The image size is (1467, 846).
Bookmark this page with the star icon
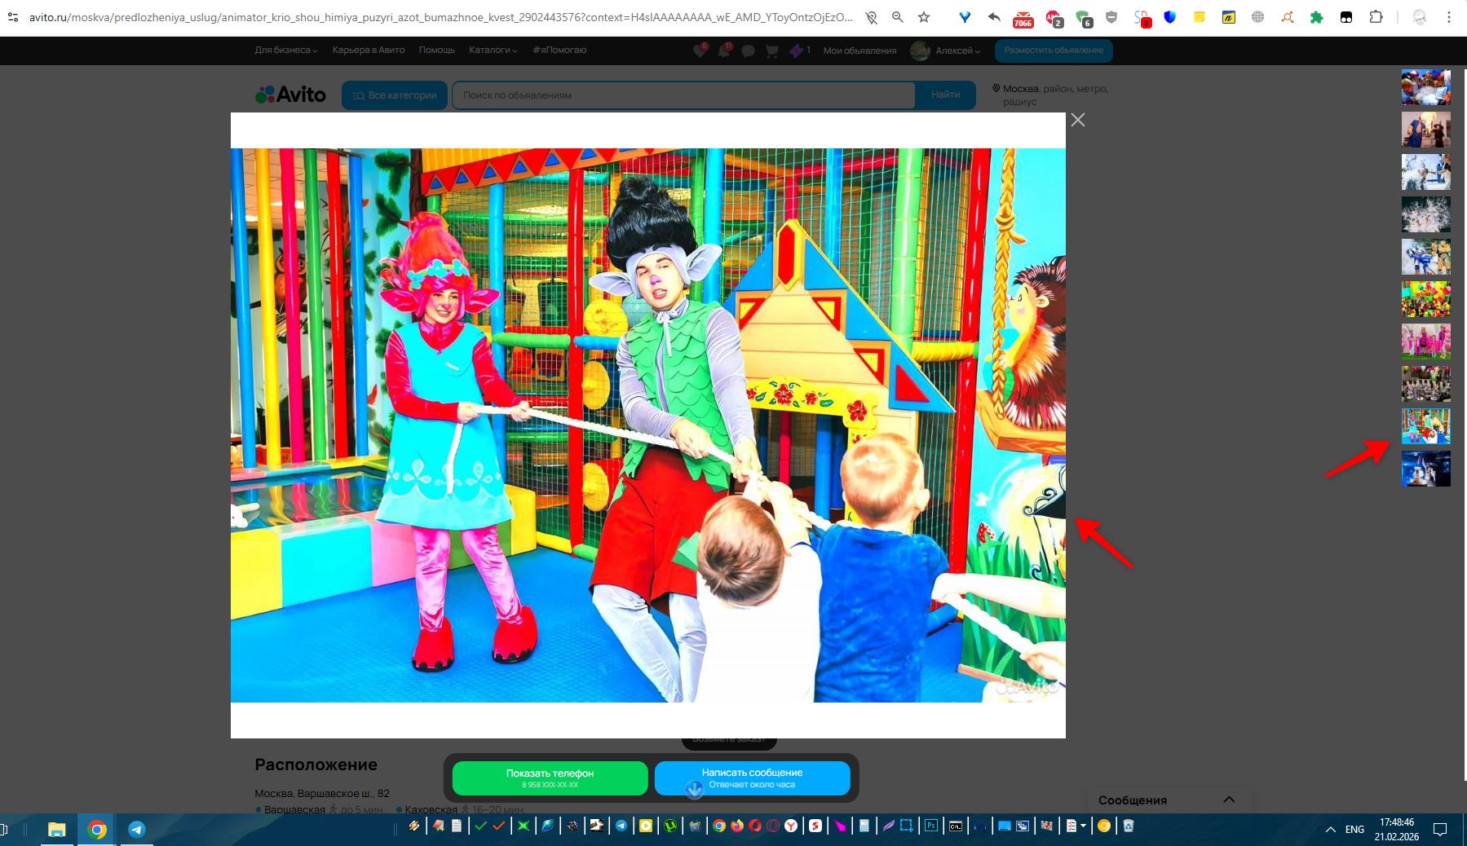click(x=924, y=17)
